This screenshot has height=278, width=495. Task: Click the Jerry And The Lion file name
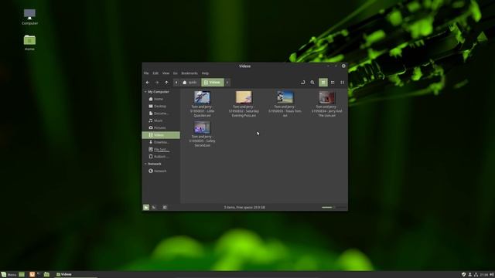pos(326,111)
